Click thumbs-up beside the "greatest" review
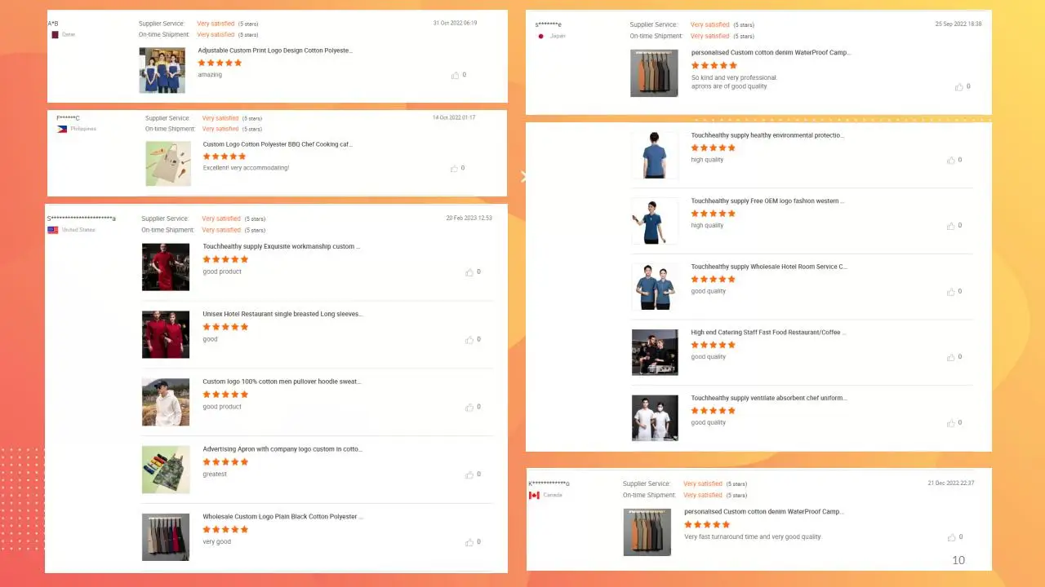 469,474
